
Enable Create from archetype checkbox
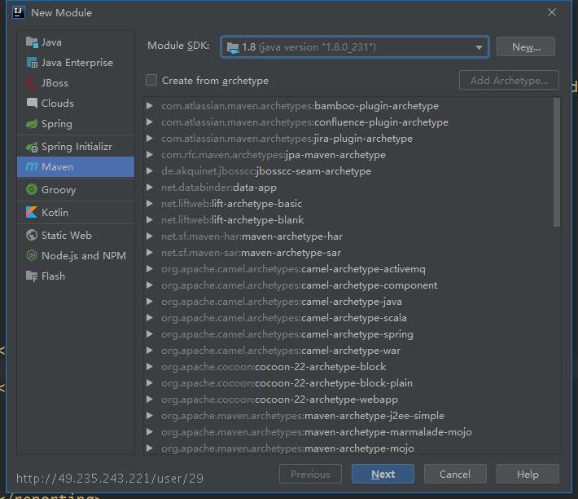pos(151,80)
